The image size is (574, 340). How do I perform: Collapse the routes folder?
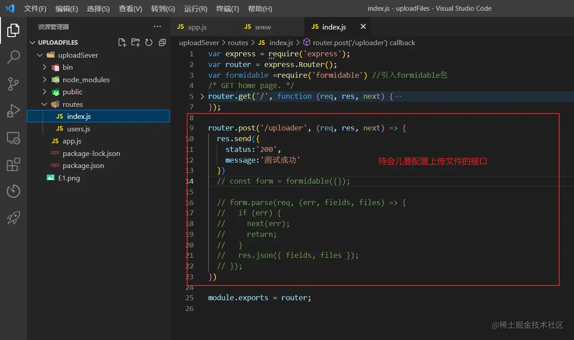44,104
